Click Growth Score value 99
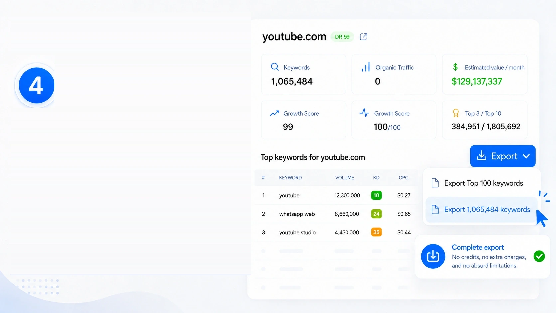The image size is (556, 313). pos(288,127)
